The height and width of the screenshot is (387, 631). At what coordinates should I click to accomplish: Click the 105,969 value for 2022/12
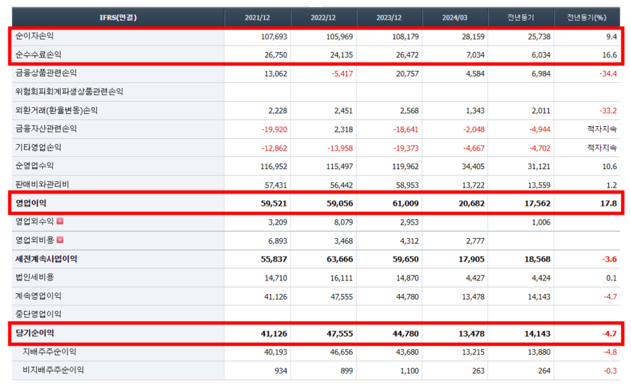340,36
